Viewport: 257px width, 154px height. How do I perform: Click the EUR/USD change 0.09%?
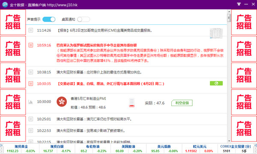(209, 151)
